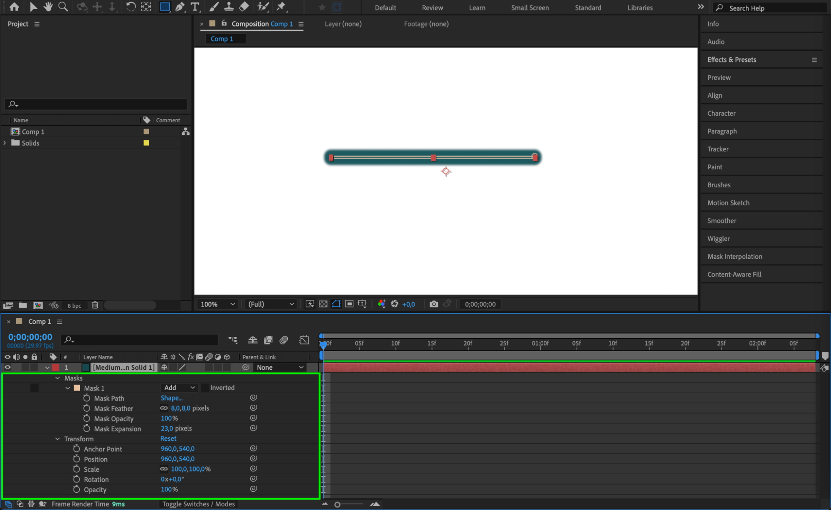
Task: Select the Hand tool
Action: (48, 7)
